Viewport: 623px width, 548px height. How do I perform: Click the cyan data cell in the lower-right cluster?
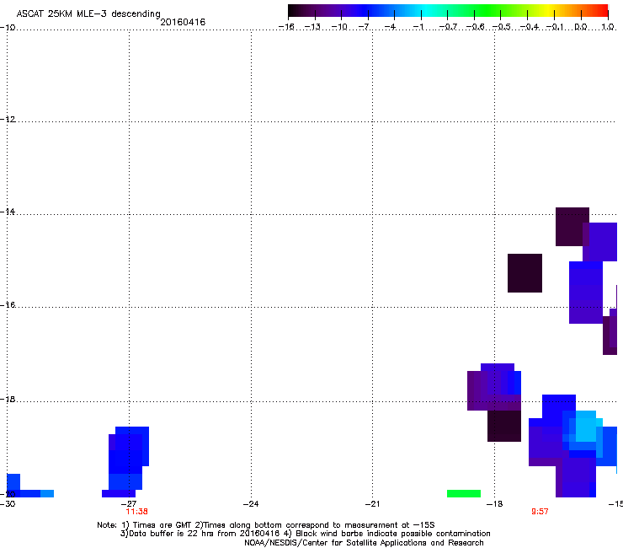586,427
